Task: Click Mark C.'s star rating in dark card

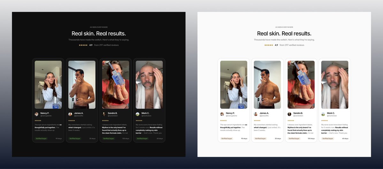Action: 139,121
